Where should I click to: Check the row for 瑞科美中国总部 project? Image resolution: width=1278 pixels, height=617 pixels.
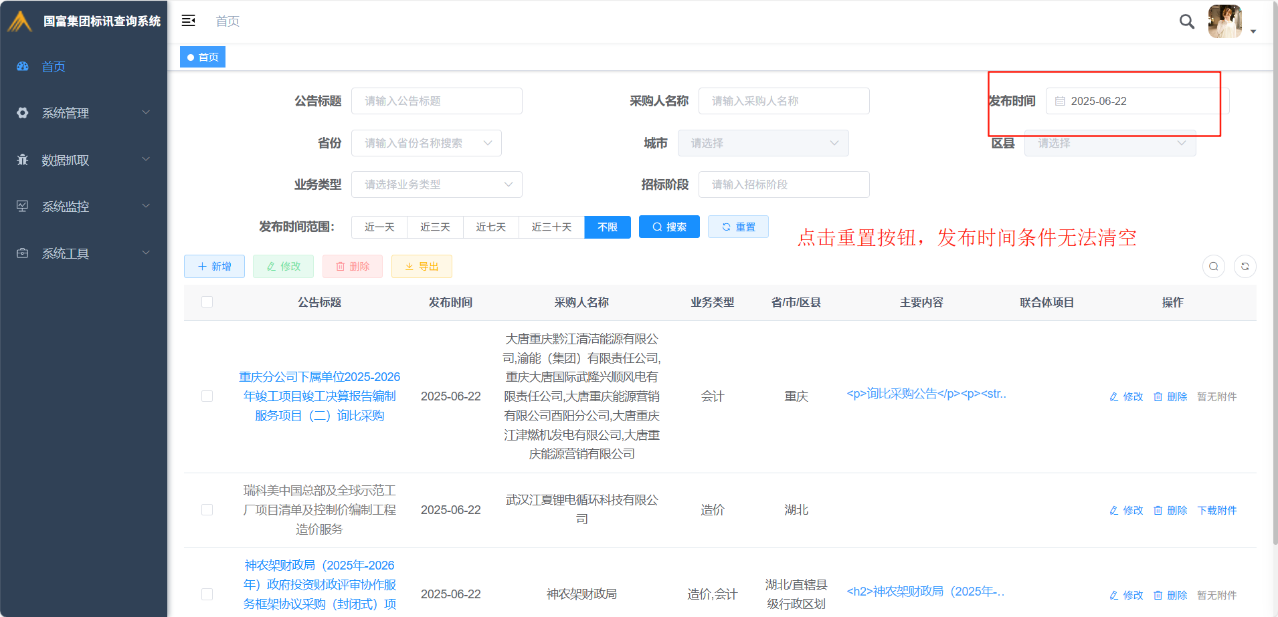coord(207,510)
